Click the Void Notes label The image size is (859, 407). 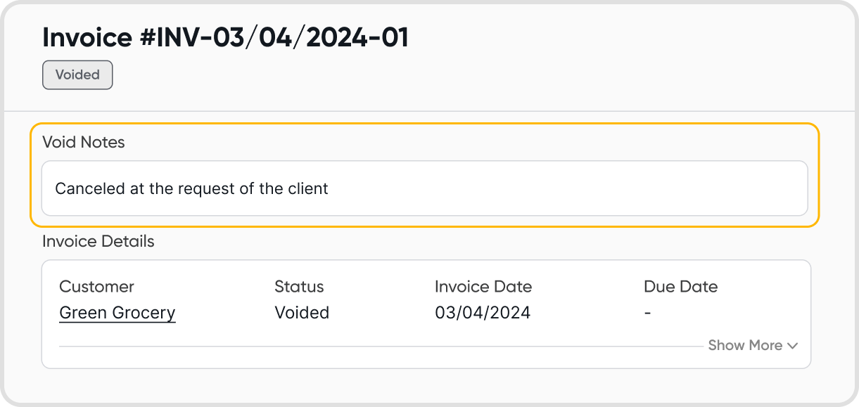tap(83, 142)
